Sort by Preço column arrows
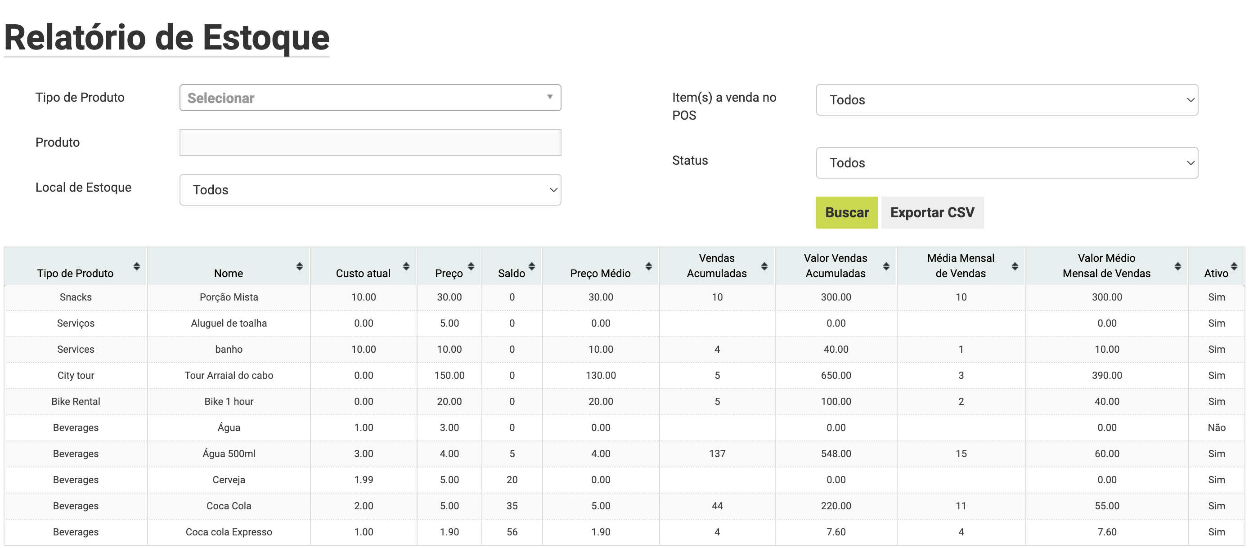 click(471, 266)
